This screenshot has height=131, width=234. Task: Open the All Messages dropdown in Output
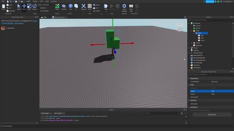click(x=46, y=113)
